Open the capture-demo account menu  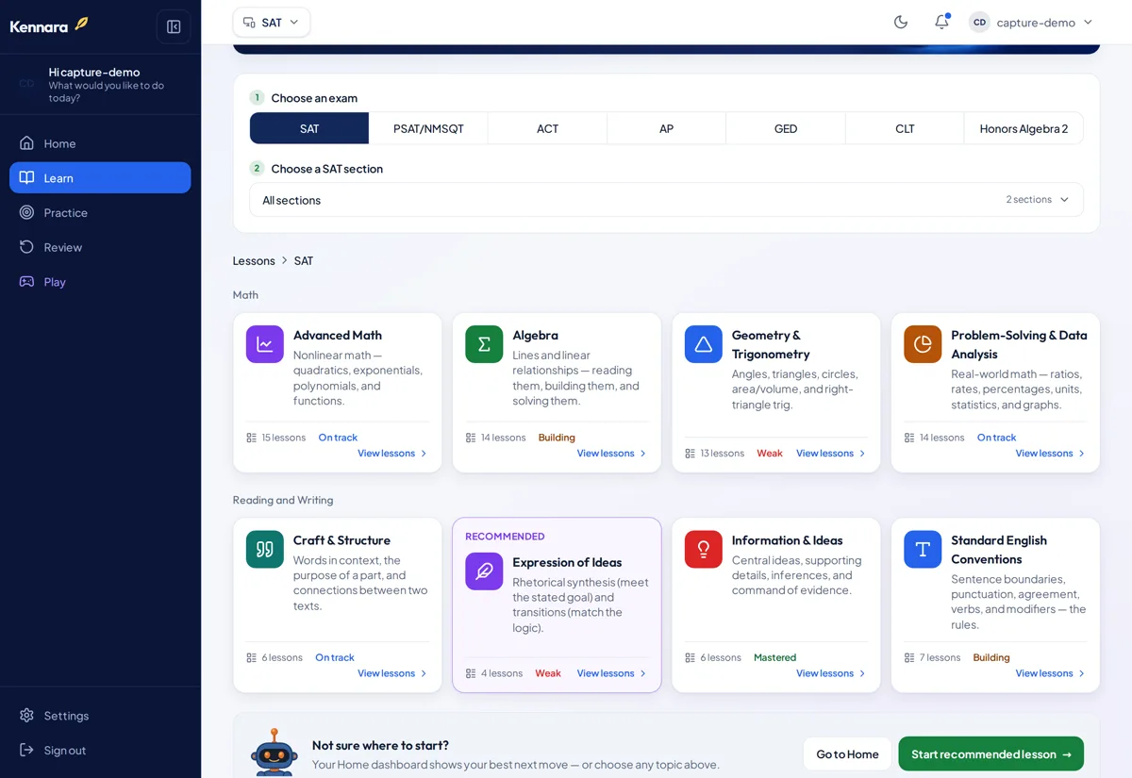1032,23
